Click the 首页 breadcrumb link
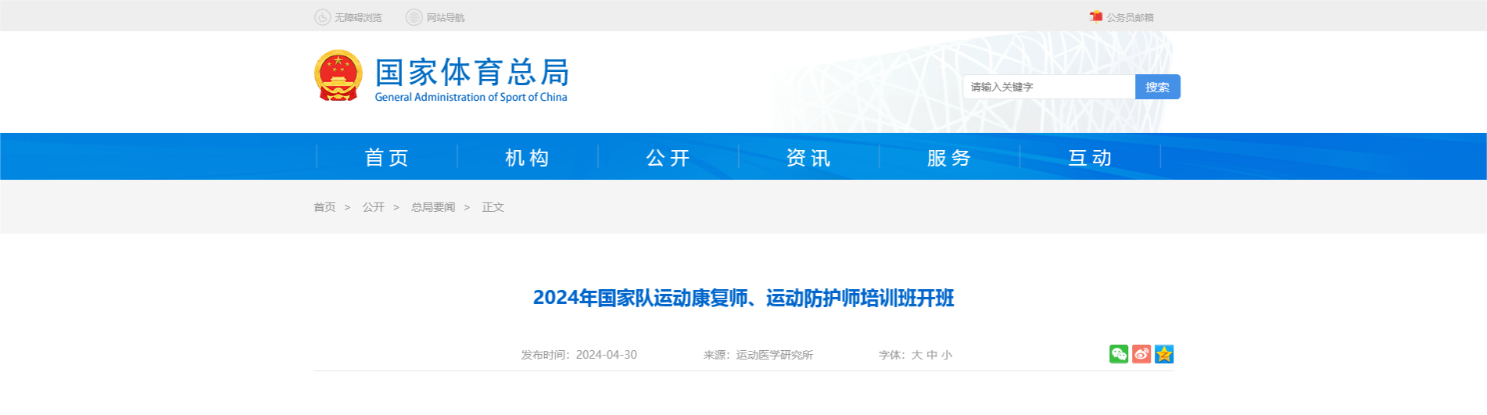 coord(324,207)
